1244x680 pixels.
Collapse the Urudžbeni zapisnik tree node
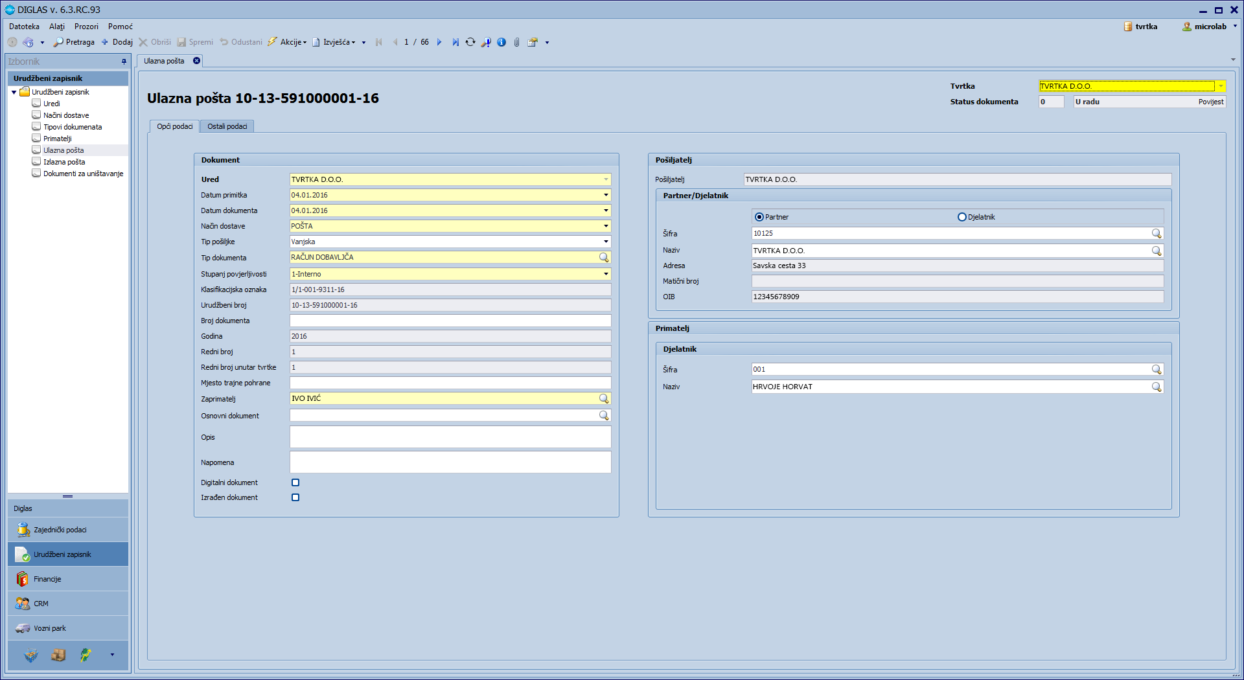click(14, 92)
